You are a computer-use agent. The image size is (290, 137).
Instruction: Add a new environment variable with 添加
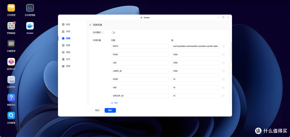[x=114, y=103]
